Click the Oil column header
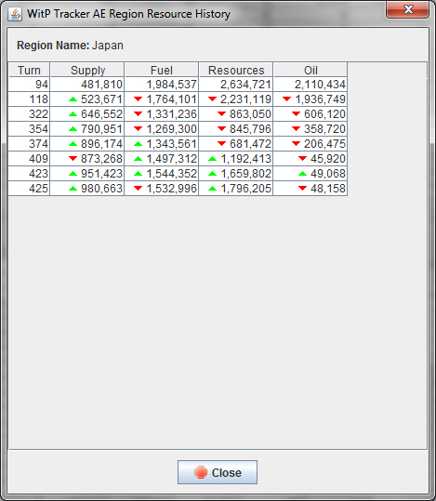Screen dimensions: 436x501 point(310,70)
